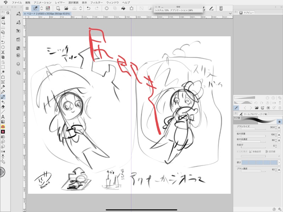This screenshot has width=283, height=212.
Task: Expand the canvas tab list chevron
Action: pyautogui.click(x=230, y=13)
